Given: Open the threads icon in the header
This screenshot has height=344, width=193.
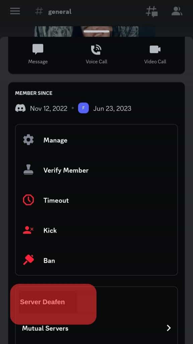Looking at the screenshot, I should (151, 11).
